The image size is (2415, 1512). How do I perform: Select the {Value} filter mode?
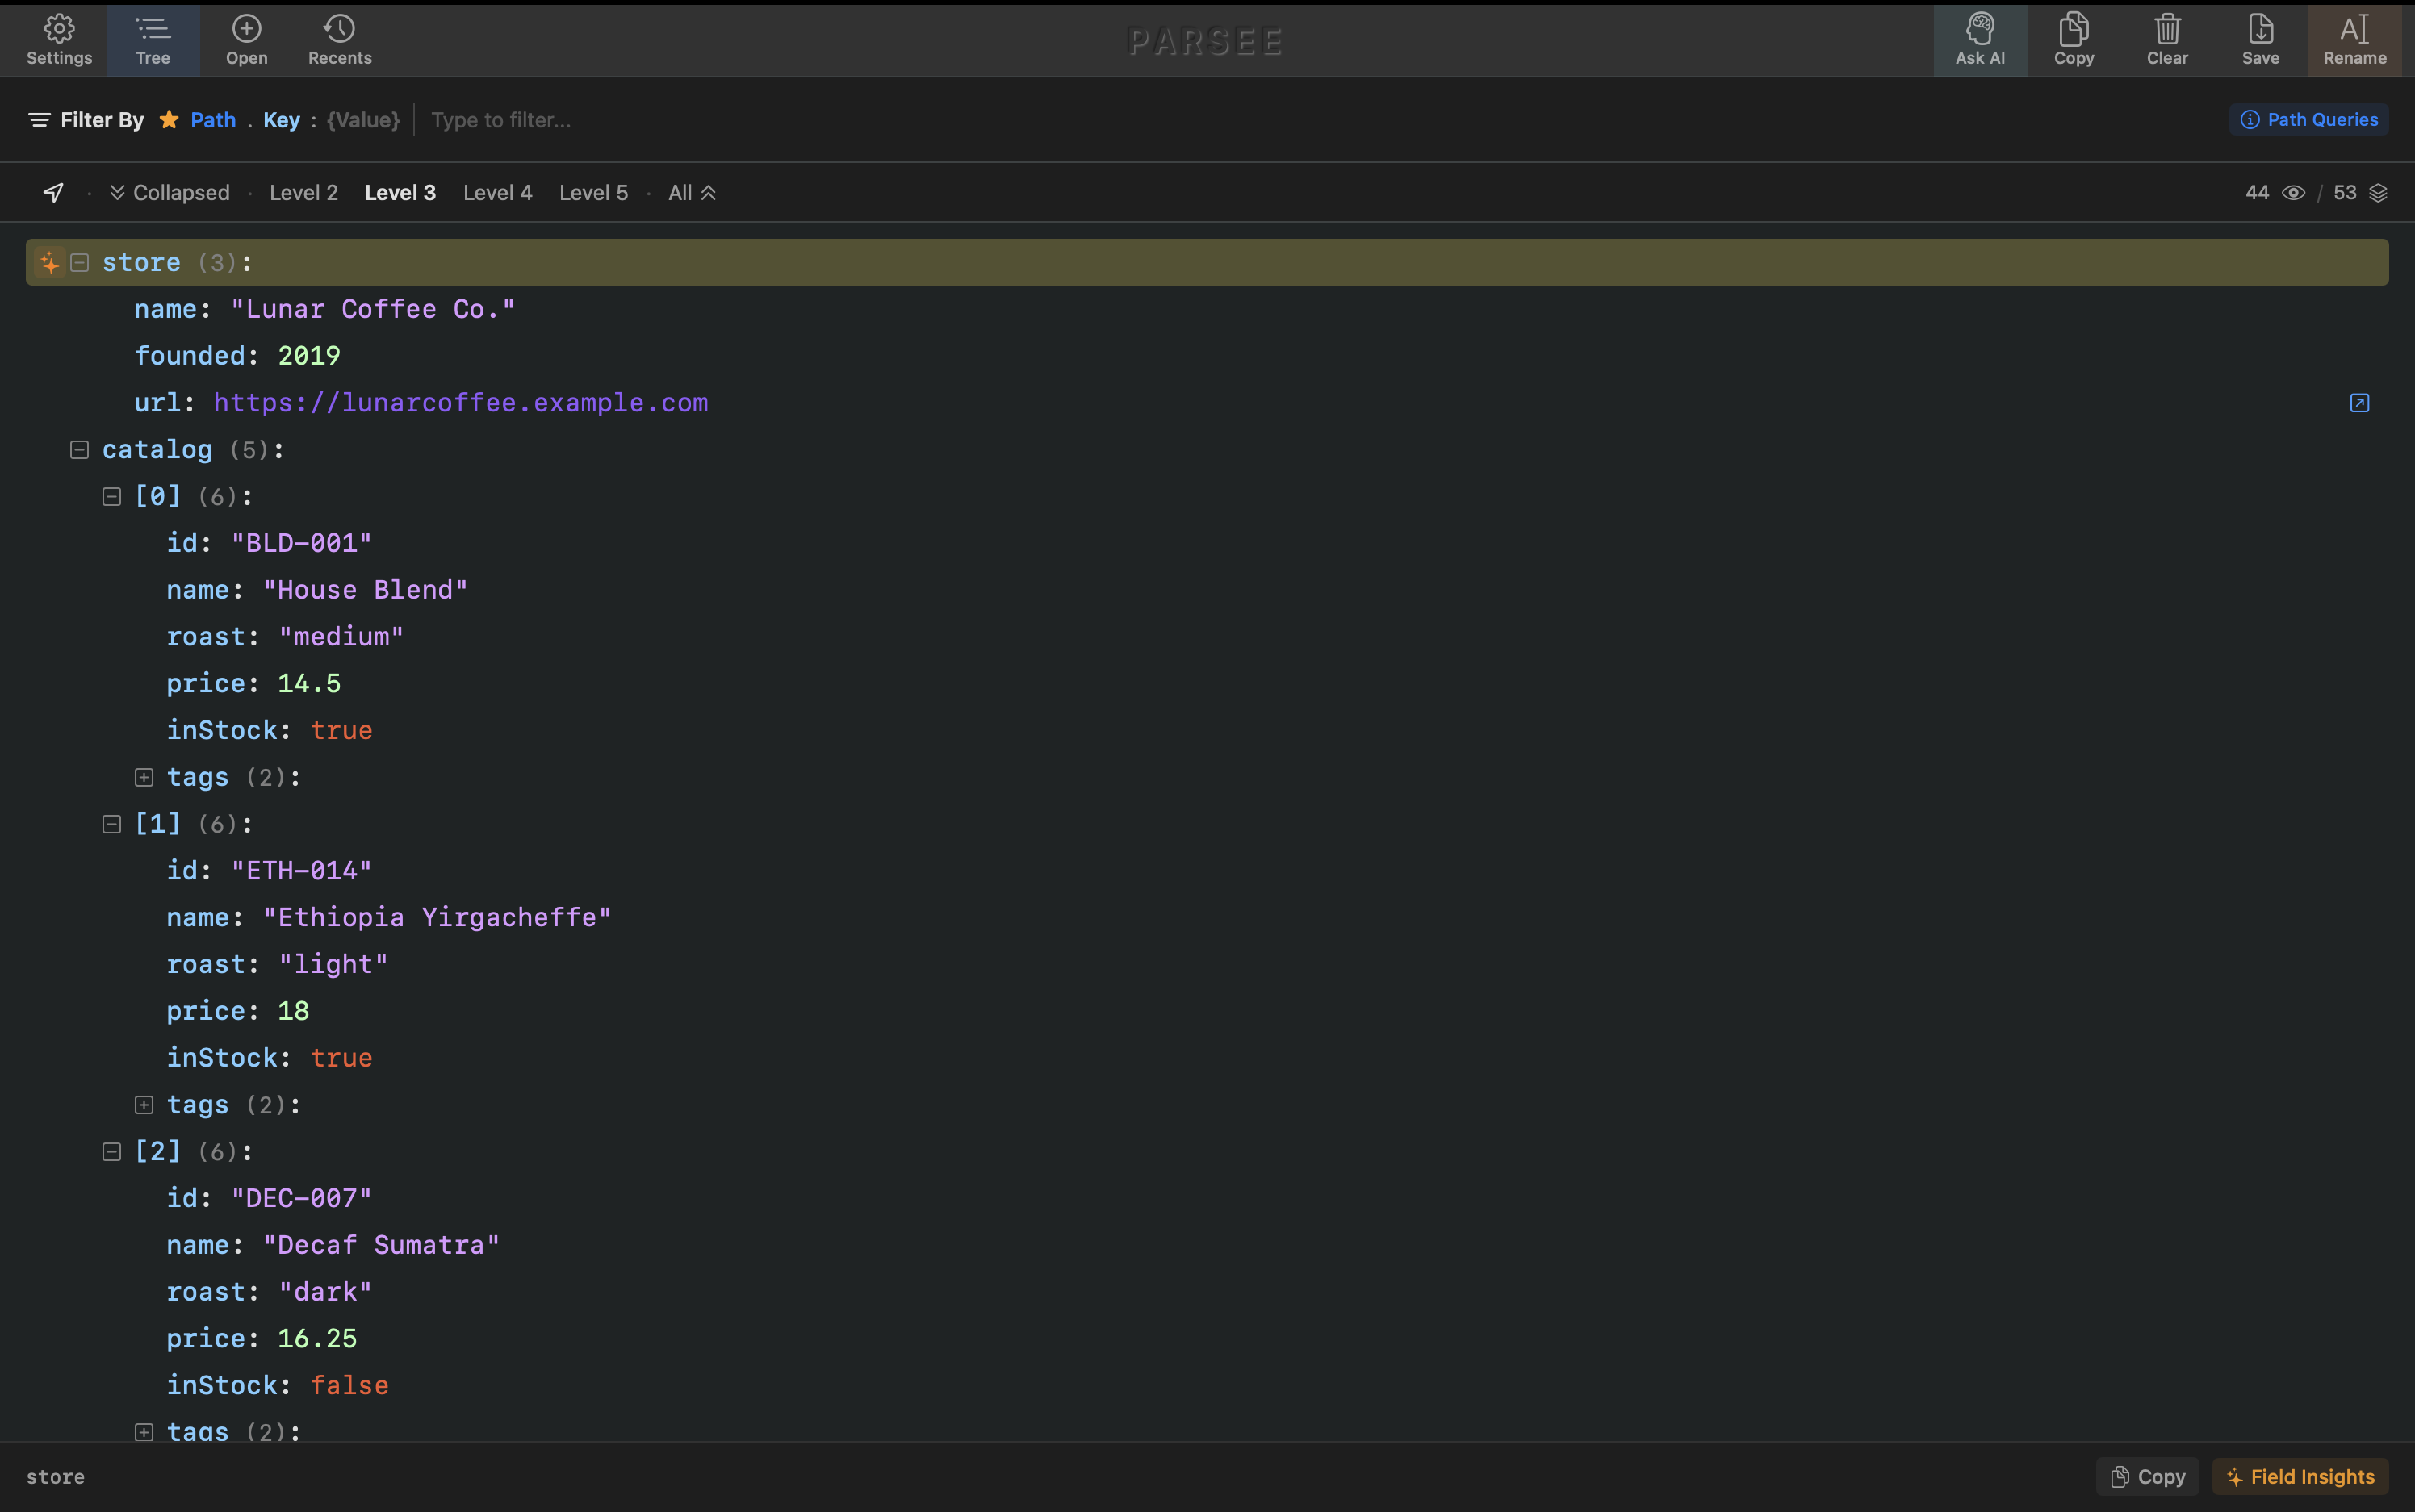(363, 120)
